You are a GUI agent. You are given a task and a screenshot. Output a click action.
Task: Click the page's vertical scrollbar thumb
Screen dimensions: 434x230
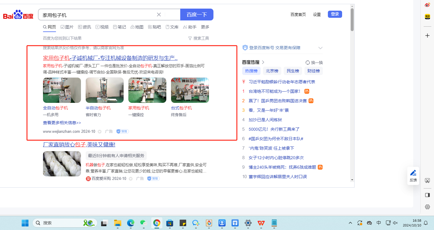352,19
